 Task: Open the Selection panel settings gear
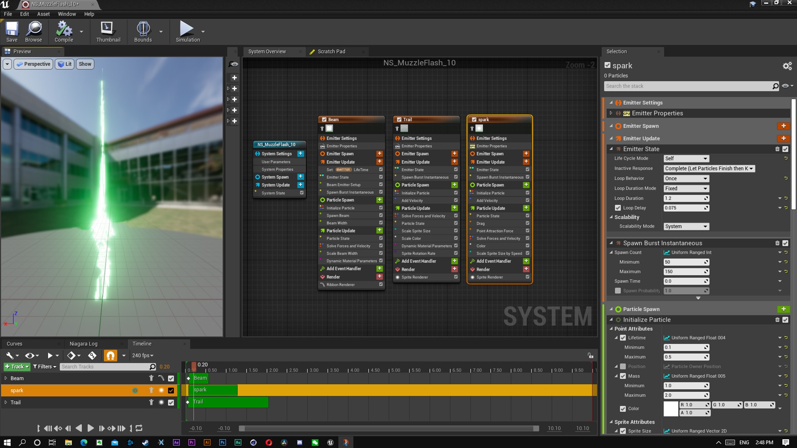[787, 66]
